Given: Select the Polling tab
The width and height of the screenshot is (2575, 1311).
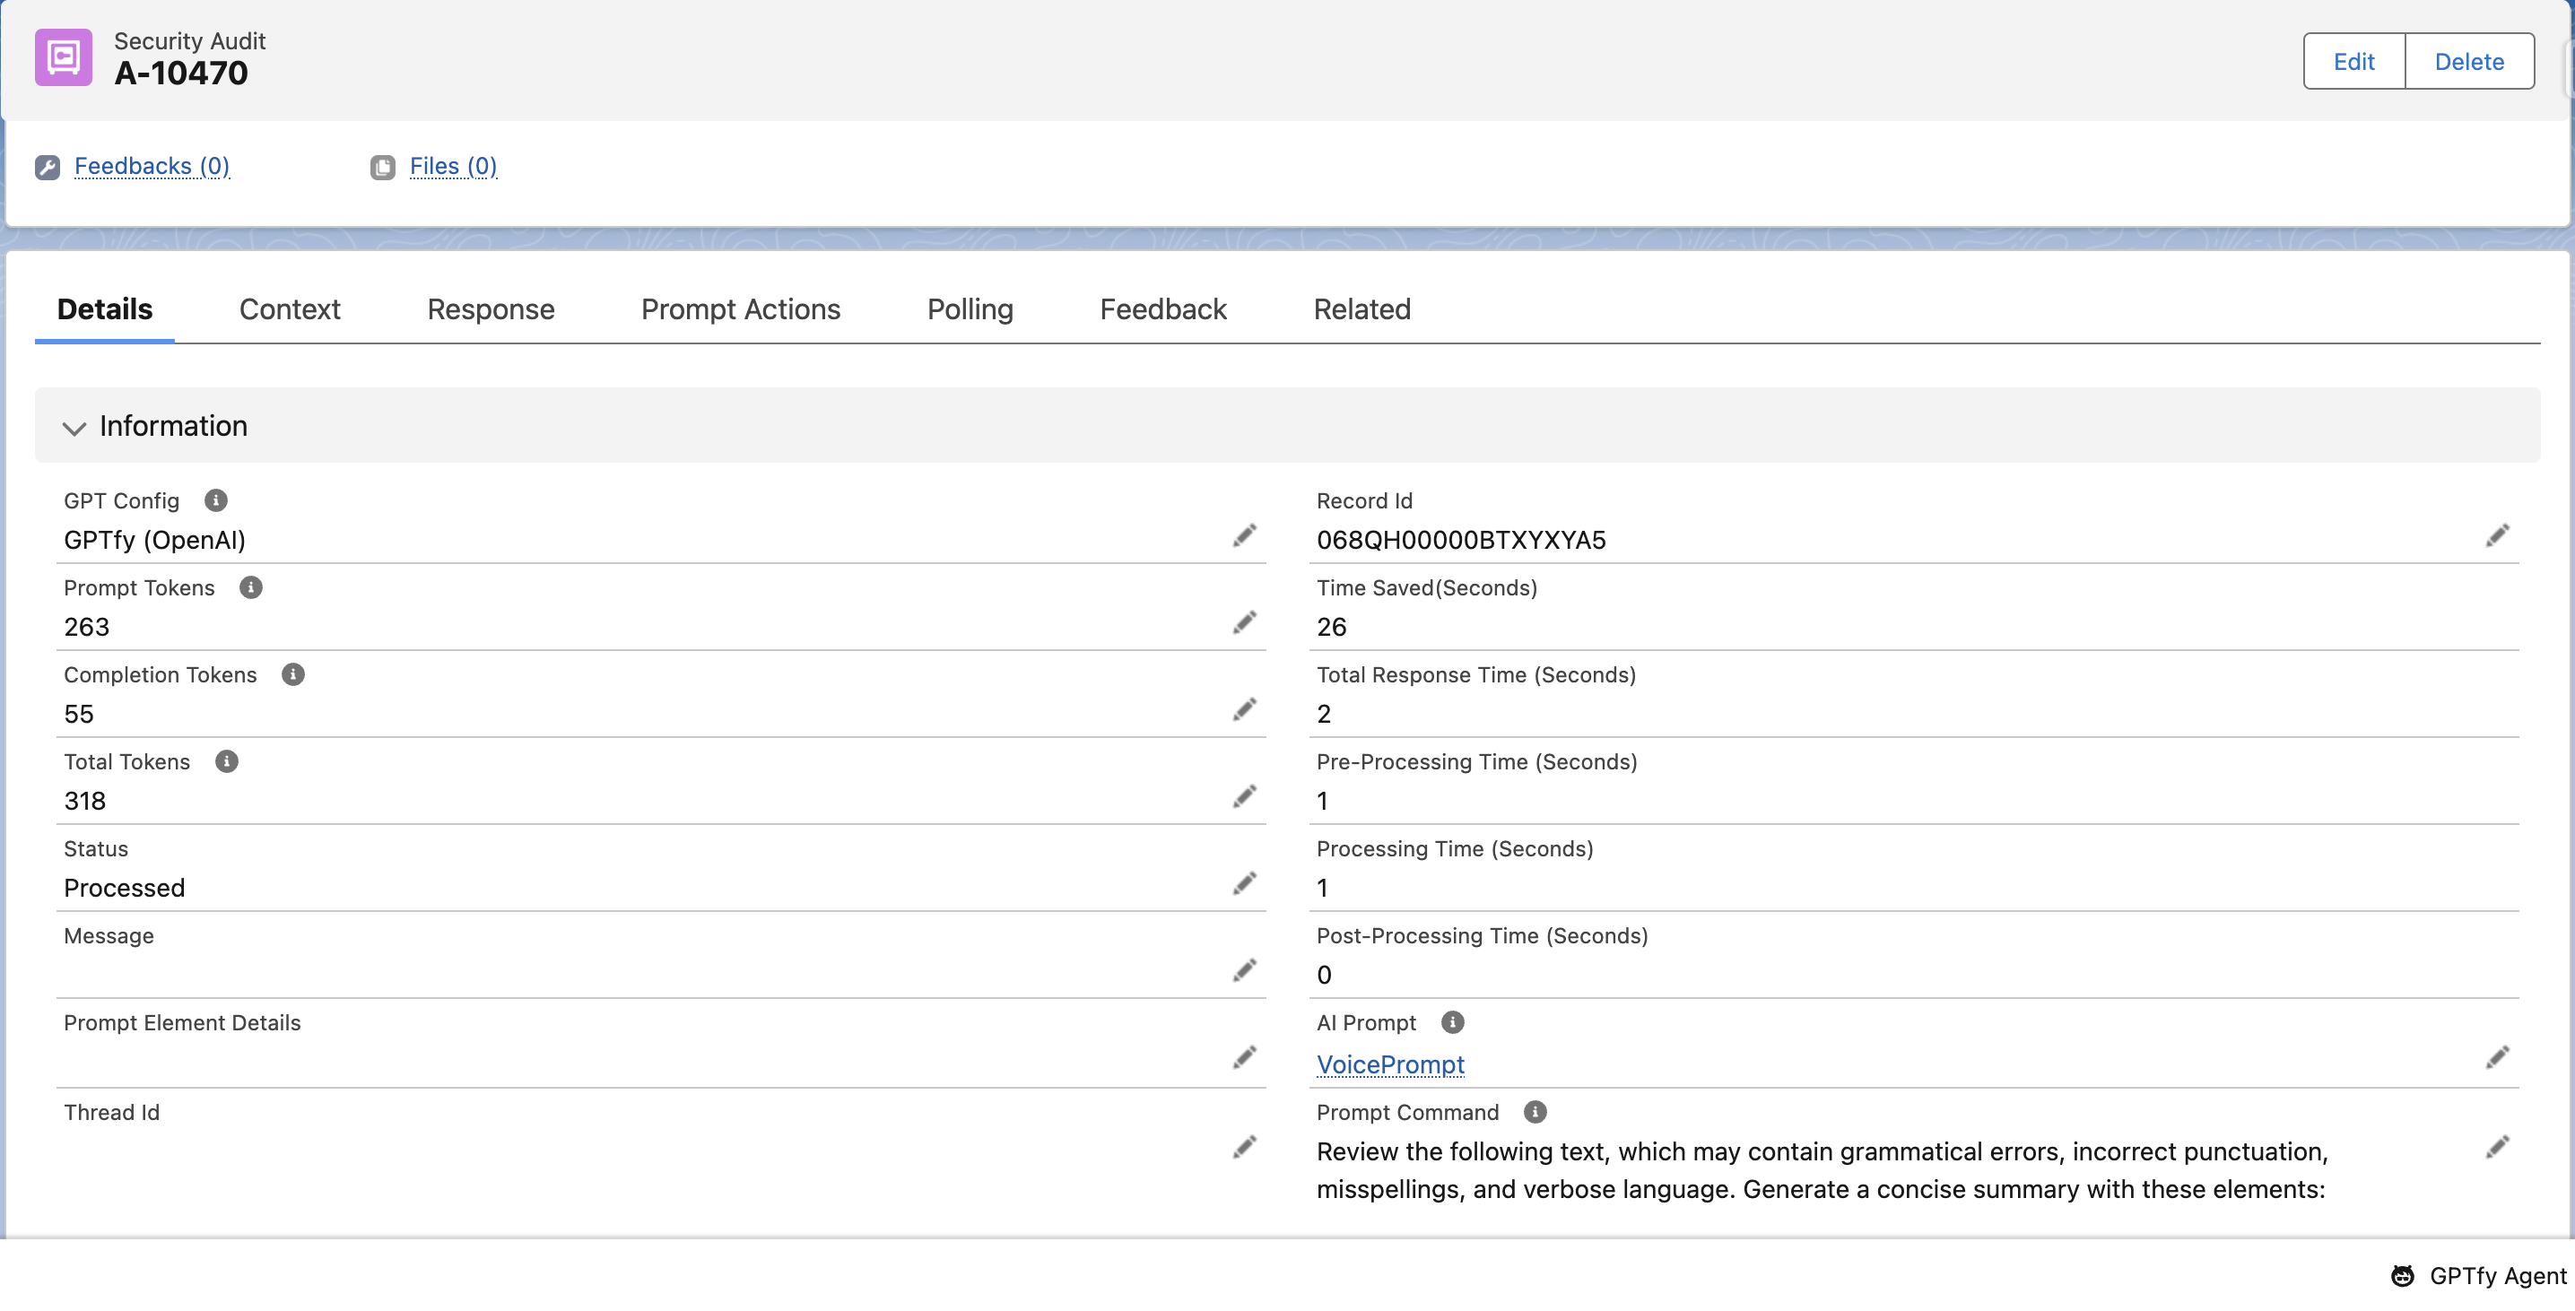Looking at the screenshot, I should point(970,309).
